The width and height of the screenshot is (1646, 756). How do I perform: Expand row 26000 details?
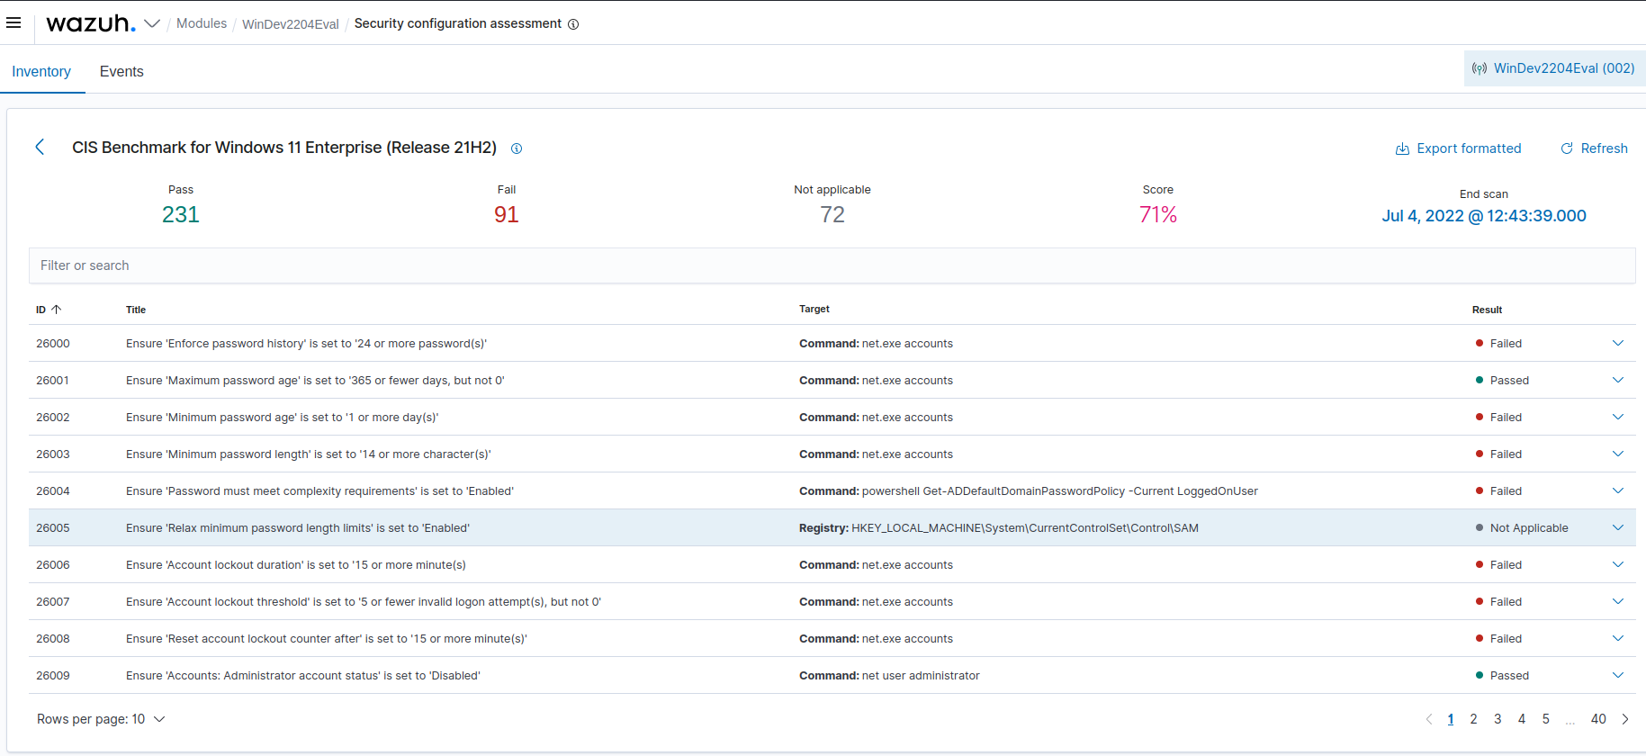point(1618,343)
